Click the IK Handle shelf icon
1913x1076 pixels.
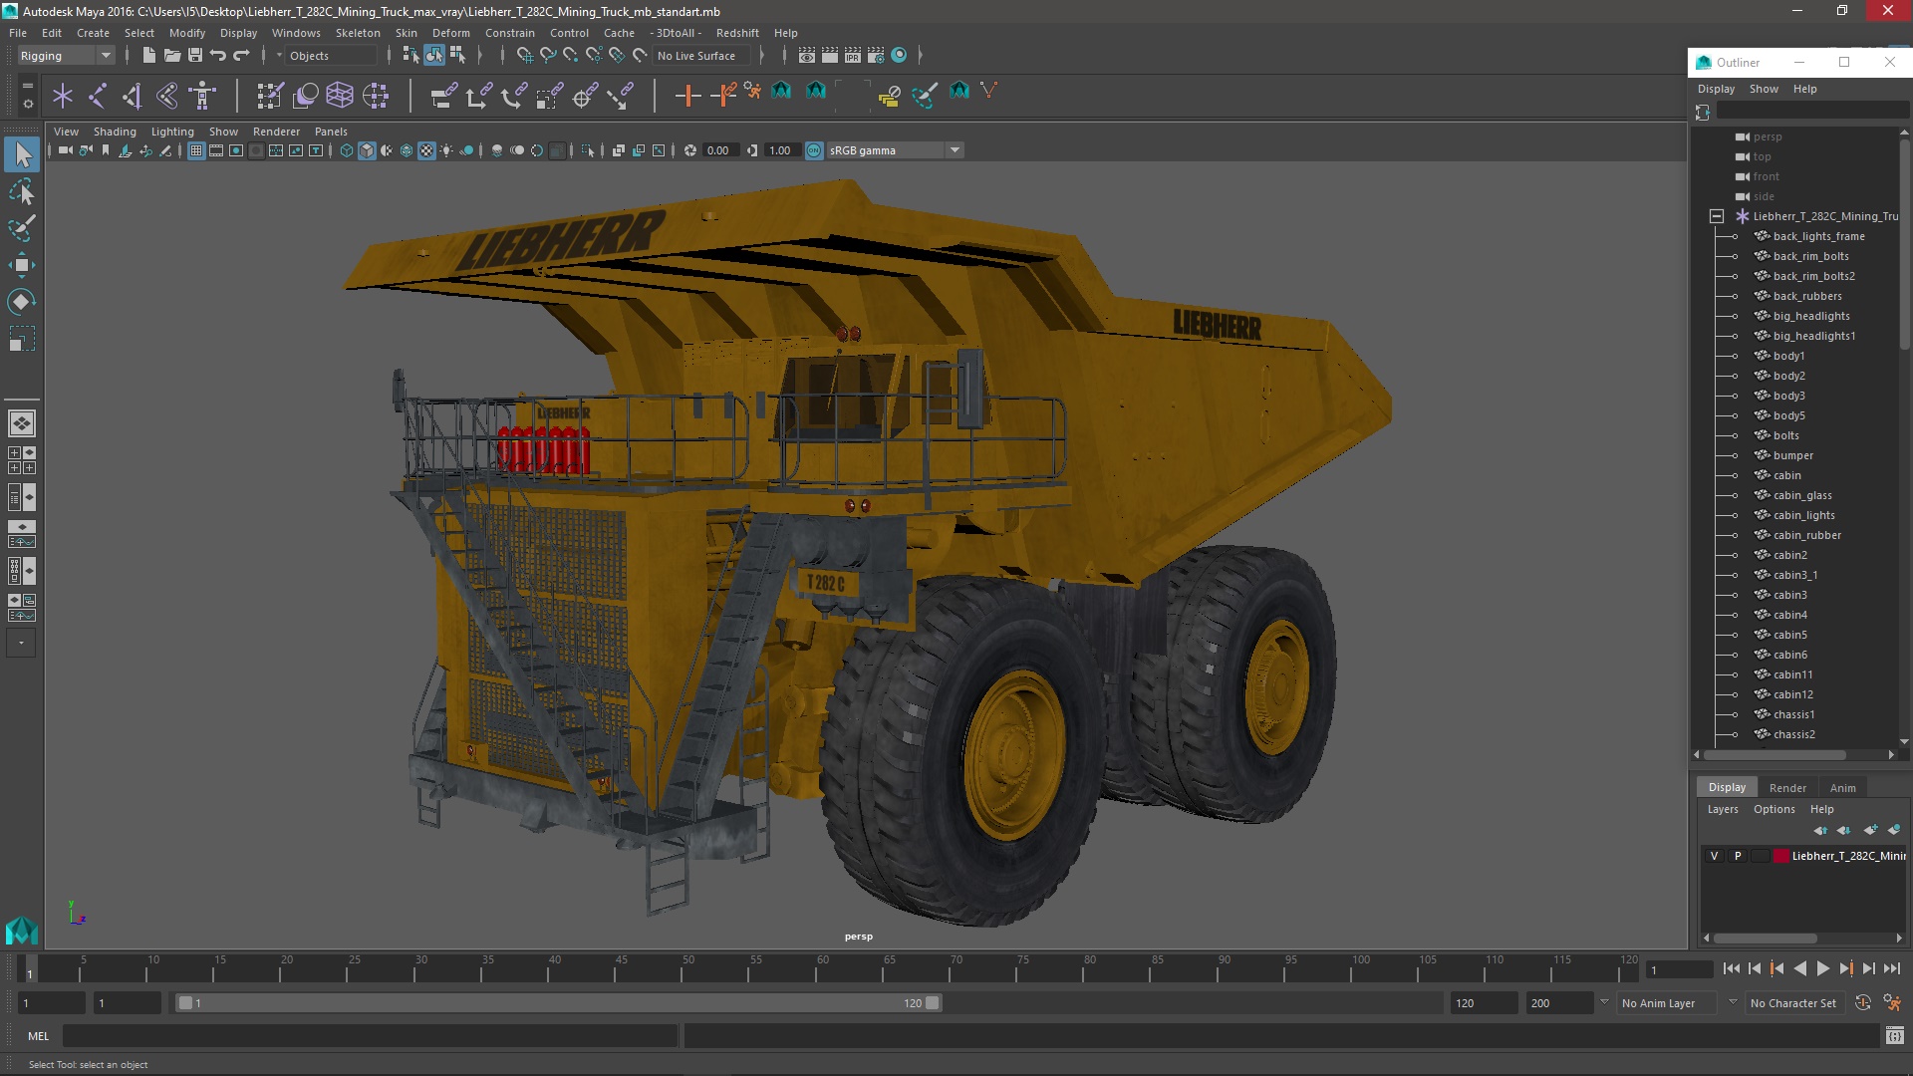pos(132,96)
